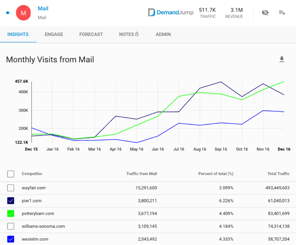Click the small blue dot indicator

(x=8, y=13)
